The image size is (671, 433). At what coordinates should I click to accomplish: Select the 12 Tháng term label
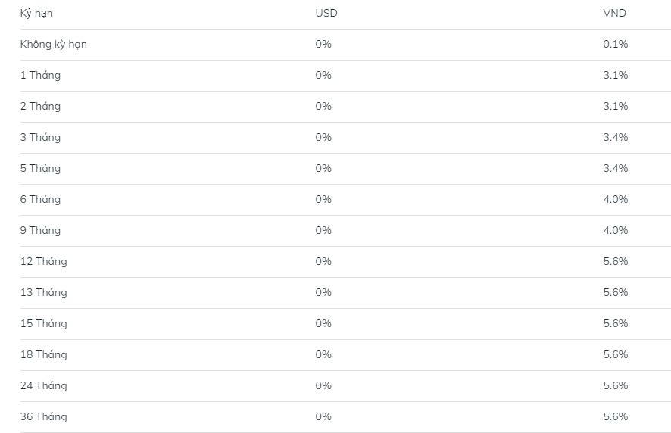coord(43,262)
